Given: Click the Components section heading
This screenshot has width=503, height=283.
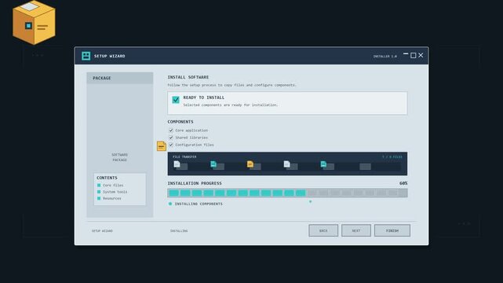Looking at the screenshot, I should [180, 122].
